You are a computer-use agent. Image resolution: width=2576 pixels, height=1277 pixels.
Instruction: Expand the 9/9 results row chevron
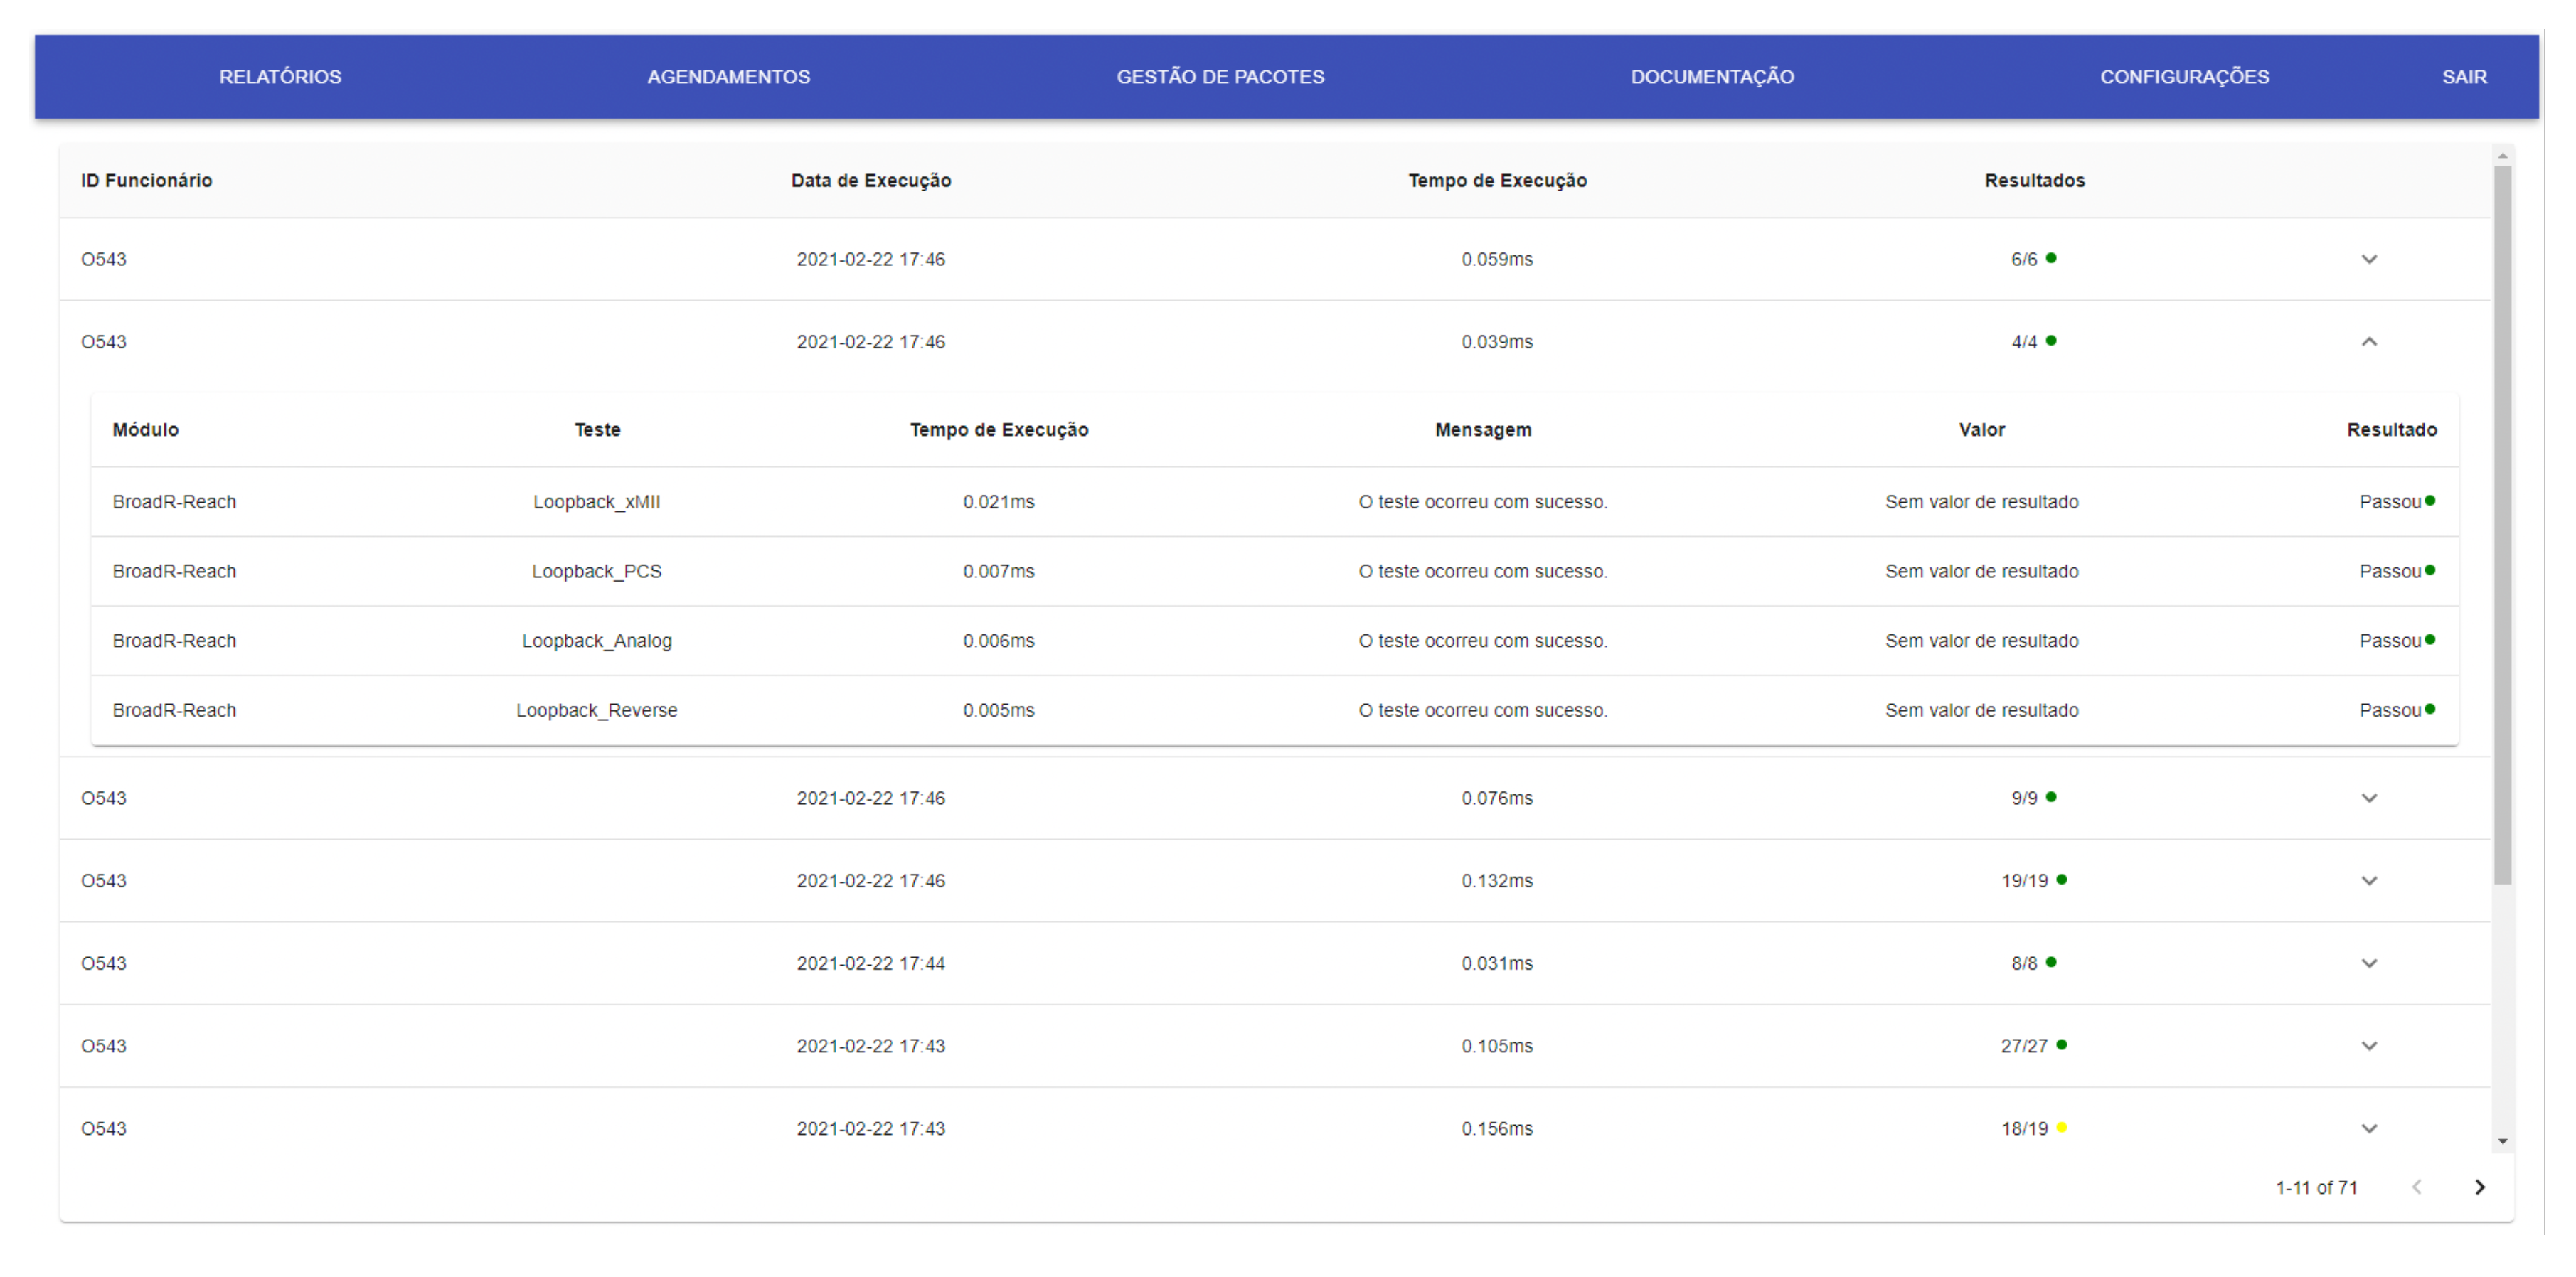(x=2368, y=798)
